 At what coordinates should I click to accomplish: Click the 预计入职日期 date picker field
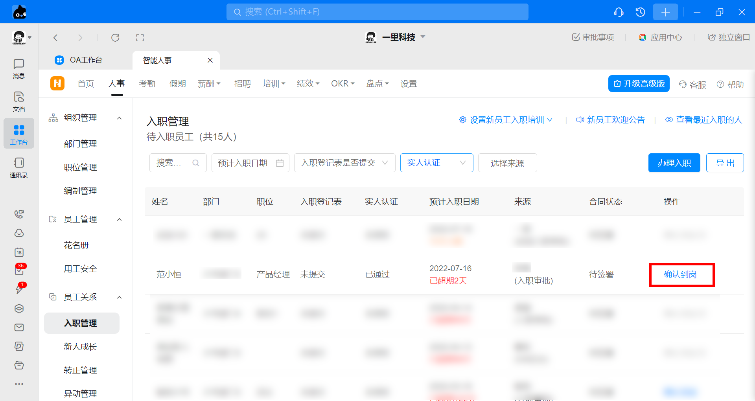250,163
